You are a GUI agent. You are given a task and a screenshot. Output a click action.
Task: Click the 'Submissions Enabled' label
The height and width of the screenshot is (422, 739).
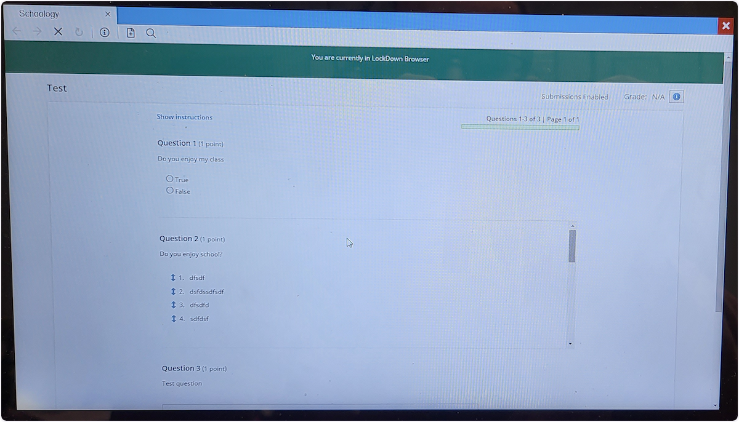pos(575,97)
